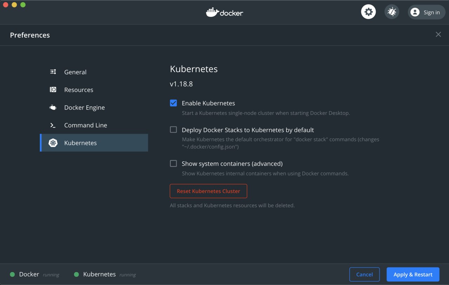Image resolution: width=449 pixels, height=285 pixels.
Task: Click the Docker running status indicator
Action: click(x=12, y=274)
